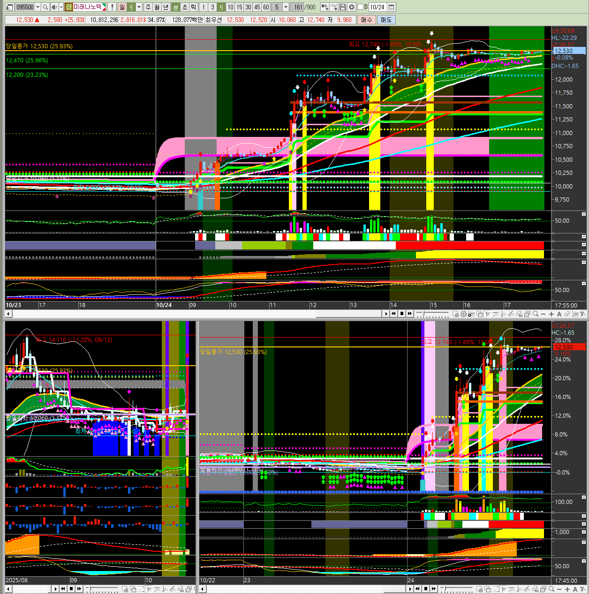Click the zoom slider in bottom-right chart toolbar

(x=456, y=589)
